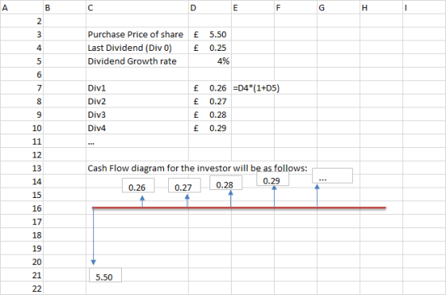The height and width of the screenshot is (295, 446).
Task: Select the 0.28 value in row 9
Action: coord(209,115)
